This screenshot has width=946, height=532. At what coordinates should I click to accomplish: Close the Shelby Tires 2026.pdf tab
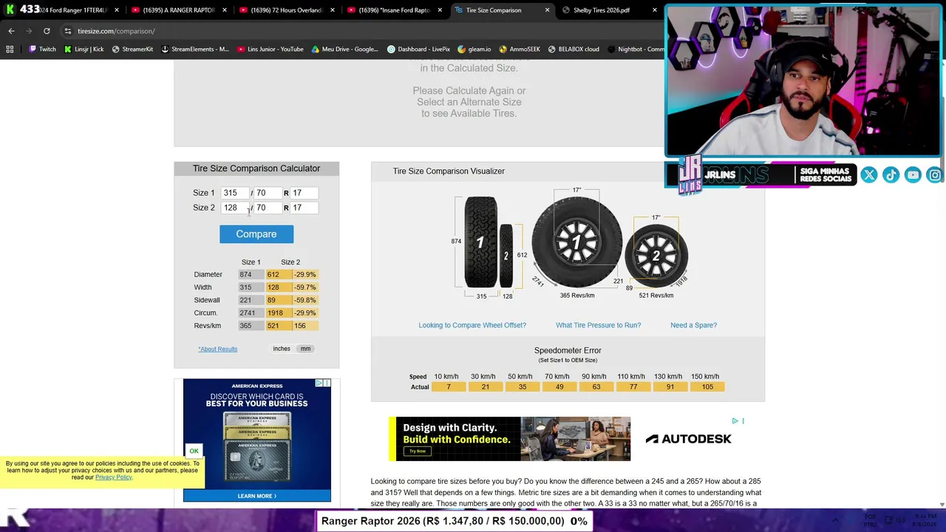point(654,10)
